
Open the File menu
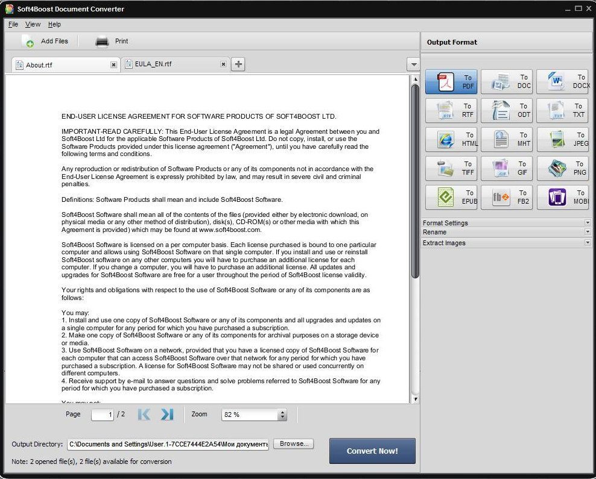13,24
